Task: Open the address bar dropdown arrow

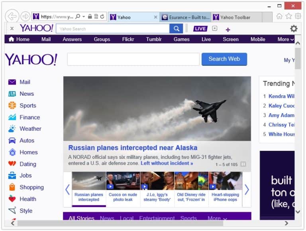Action: 84,17
